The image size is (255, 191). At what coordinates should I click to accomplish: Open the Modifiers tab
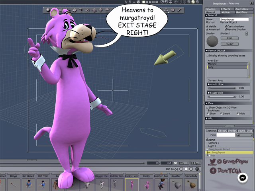pyautogui.click(x=243, y=12)
